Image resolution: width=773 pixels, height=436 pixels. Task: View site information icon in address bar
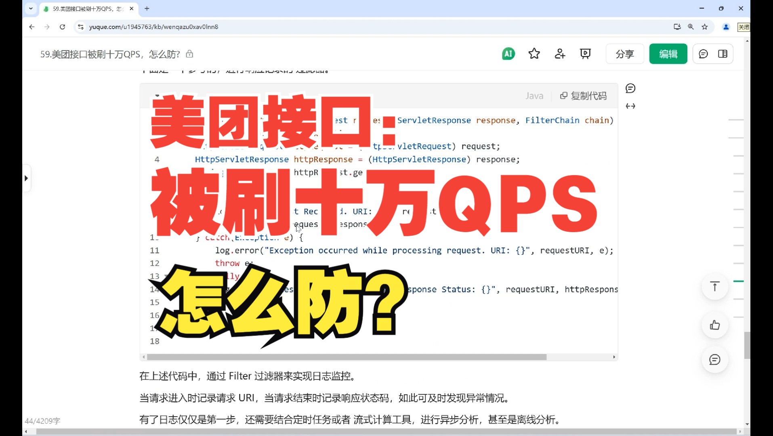click(x=81, y=27)
